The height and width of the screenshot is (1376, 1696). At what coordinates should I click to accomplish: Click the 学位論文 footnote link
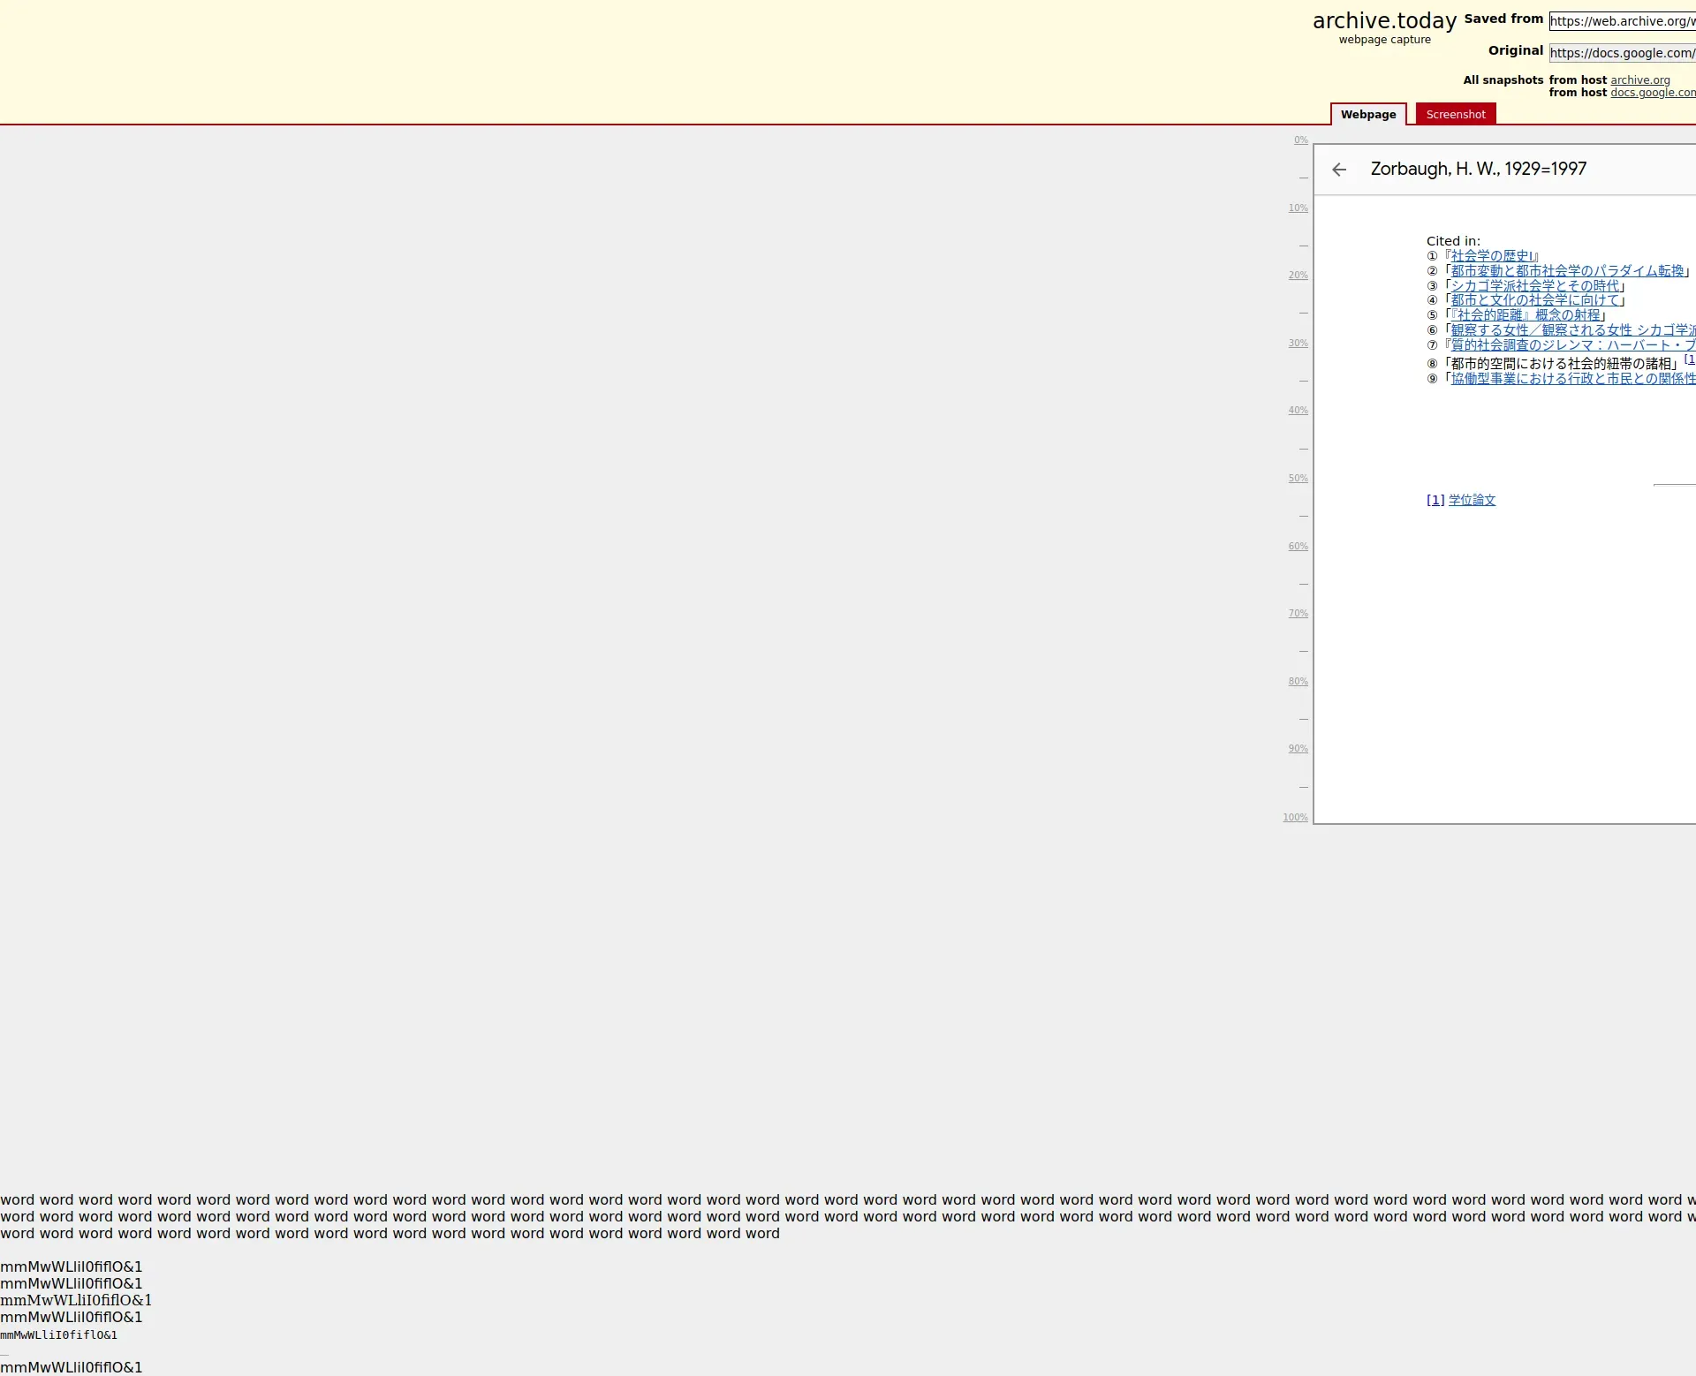click(1472, 501)
